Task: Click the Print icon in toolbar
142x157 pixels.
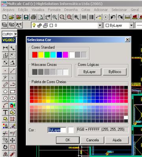Action: 33,17
